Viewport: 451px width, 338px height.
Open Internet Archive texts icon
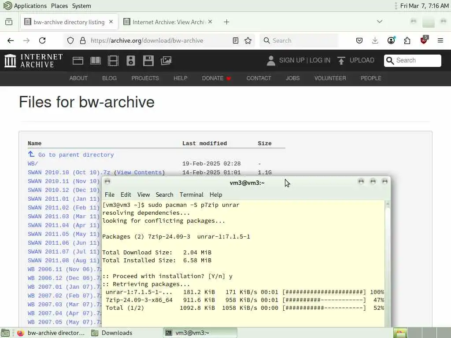tap(96, 61)
